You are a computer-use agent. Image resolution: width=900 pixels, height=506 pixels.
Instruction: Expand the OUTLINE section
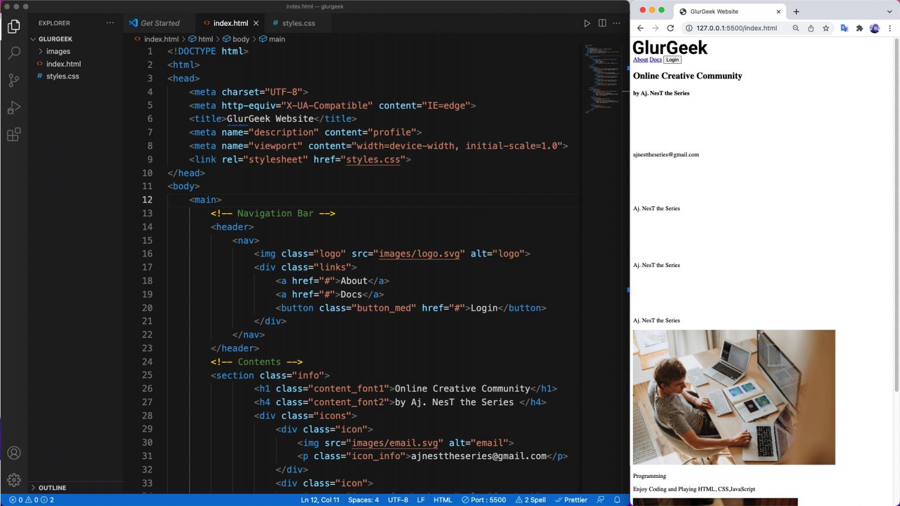click(52, 487)
